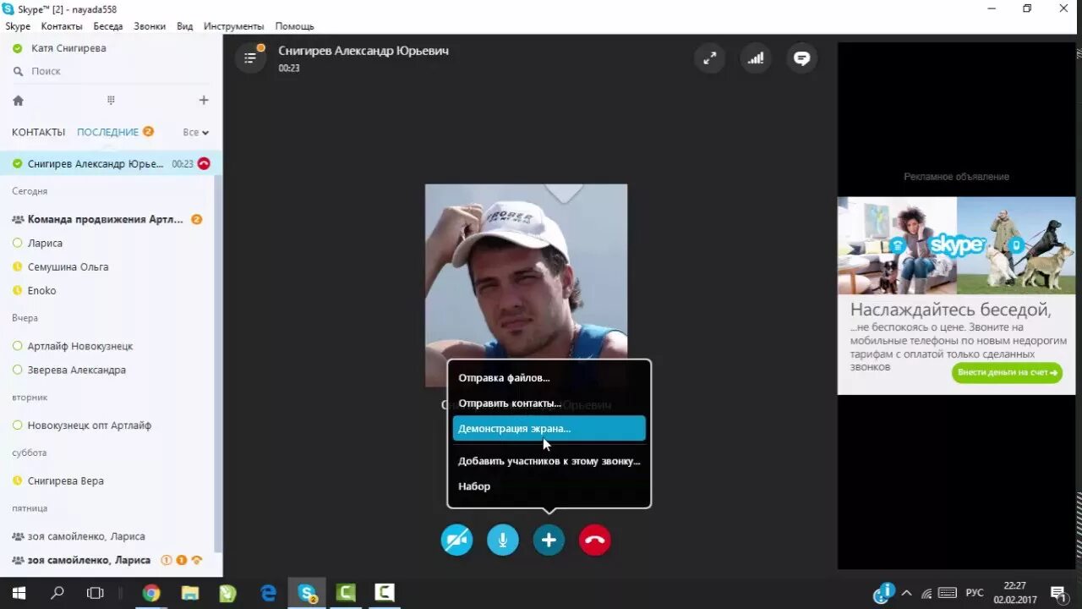Enter full screen call view

point(710,58)
